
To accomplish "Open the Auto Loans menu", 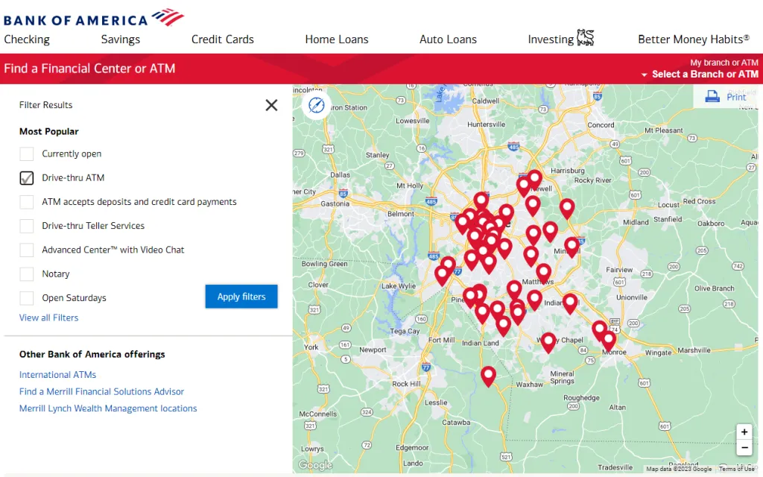I will coord(448,40).
